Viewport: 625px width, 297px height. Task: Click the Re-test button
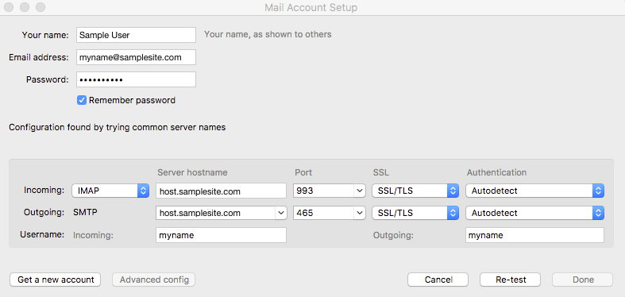tap(510, 280)
